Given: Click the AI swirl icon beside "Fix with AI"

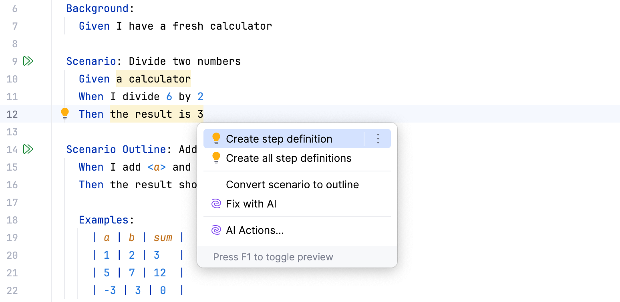Looking at the screenshot, I should click(x=216, y=203).
